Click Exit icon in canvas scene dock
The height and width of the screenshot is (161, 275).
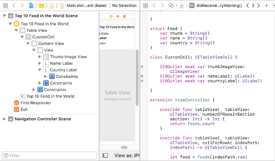point(125,16)
